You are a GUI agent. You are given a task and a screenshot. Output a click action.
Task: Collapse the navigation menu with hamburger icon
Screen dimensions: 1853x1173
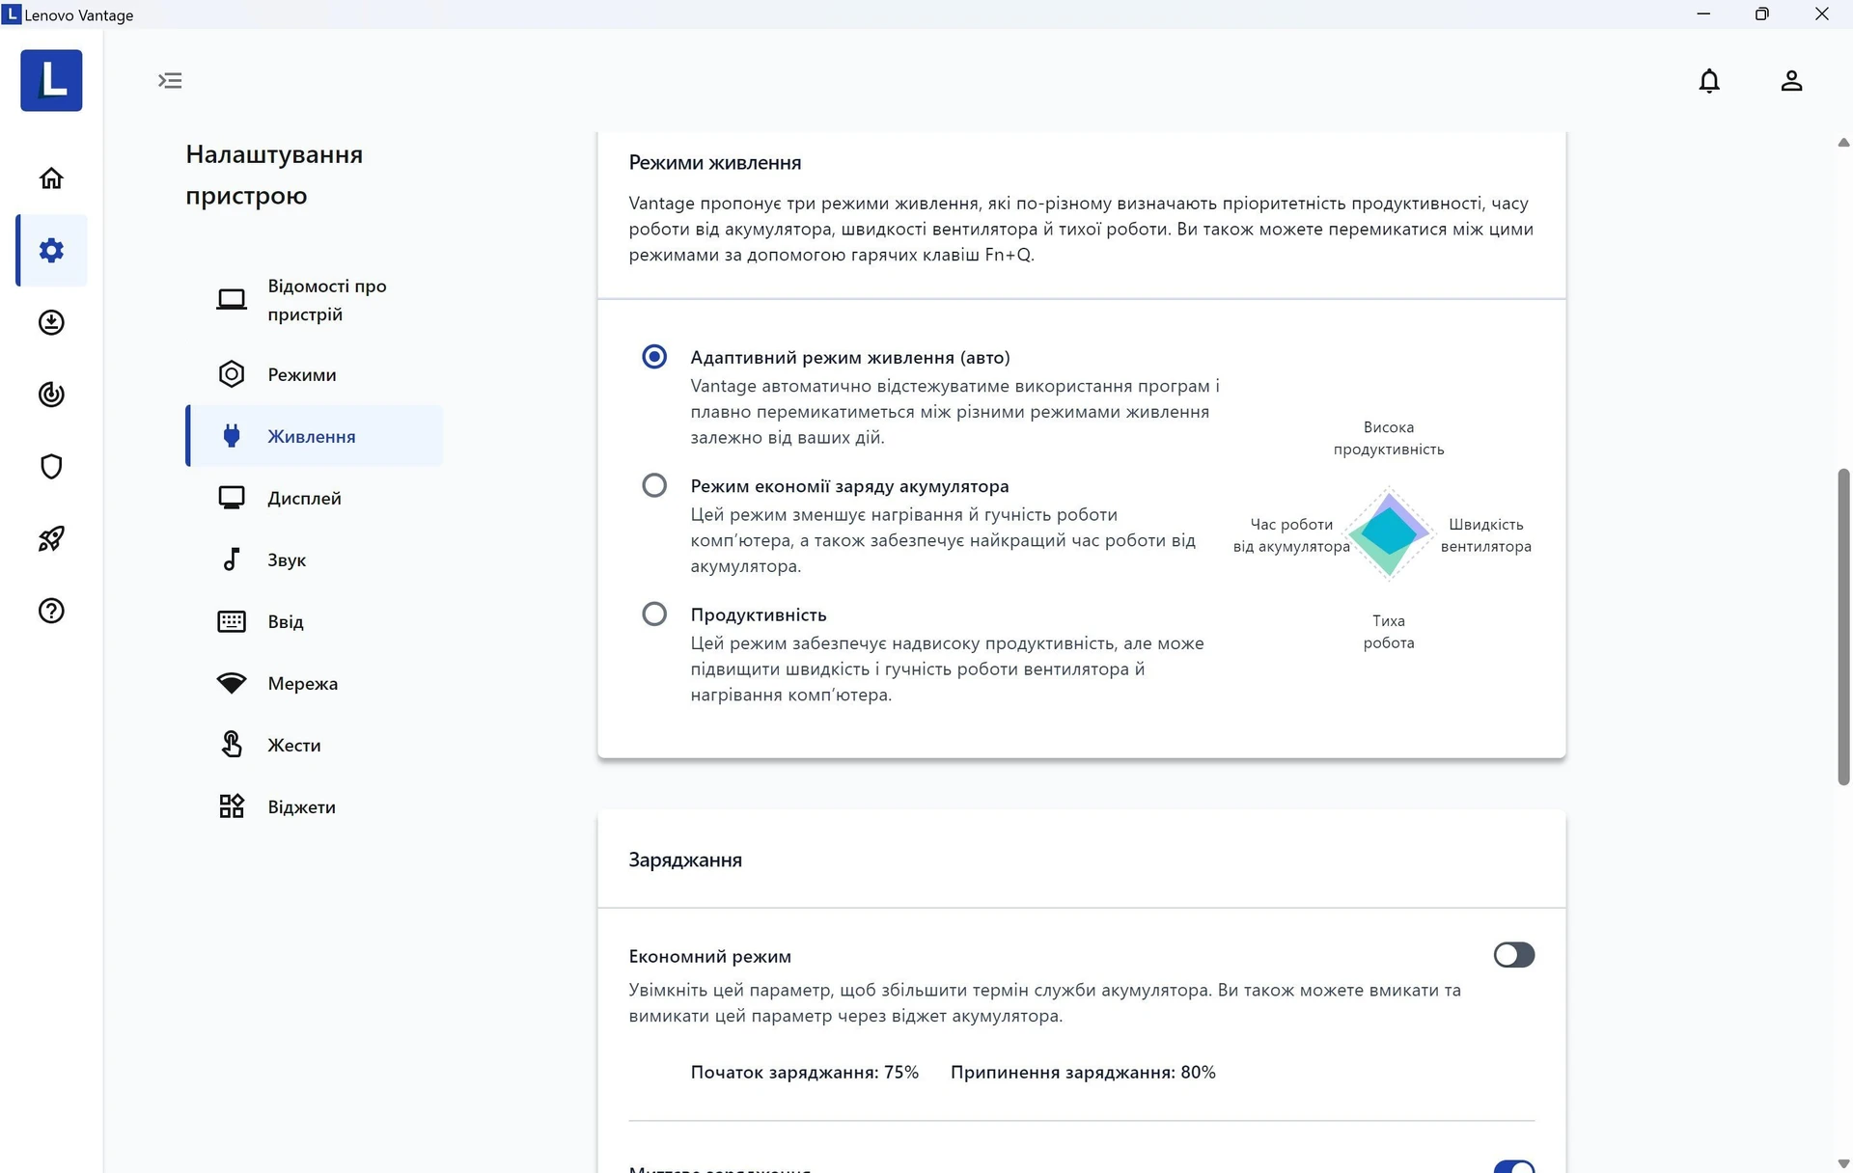[170, 80]
